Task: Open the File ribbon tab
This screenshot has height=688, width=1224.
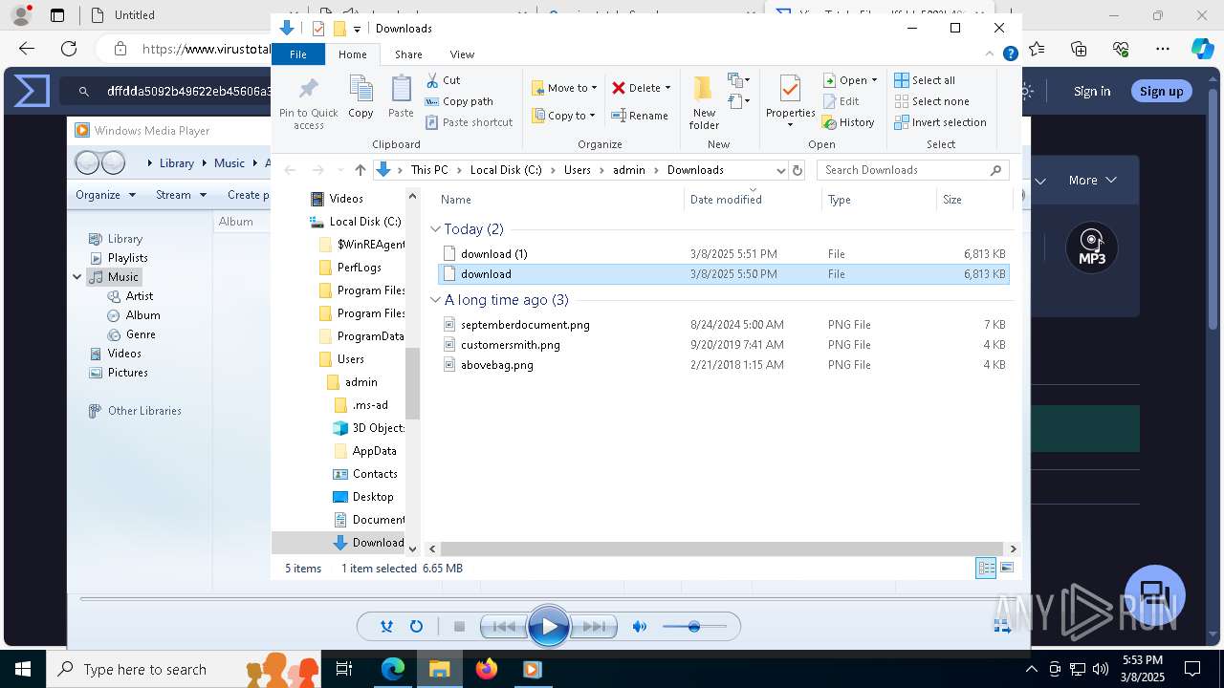Action: tap(298, 54)
